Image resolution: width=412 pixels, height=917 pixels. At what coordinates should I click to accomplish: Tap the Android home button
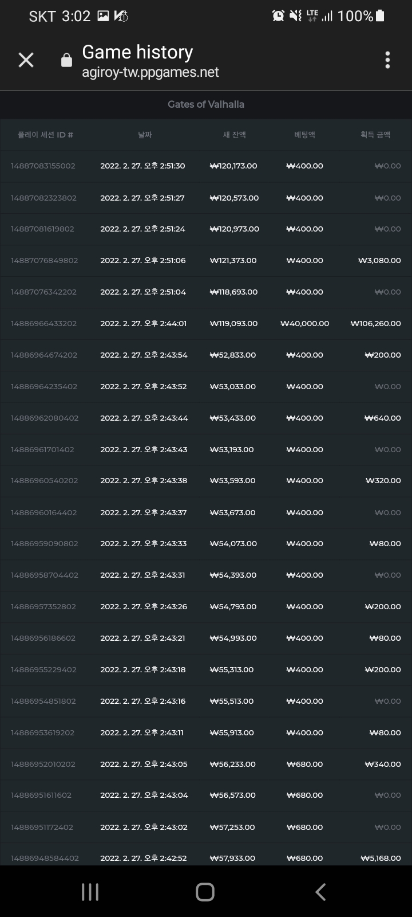(x=205, y=892)
